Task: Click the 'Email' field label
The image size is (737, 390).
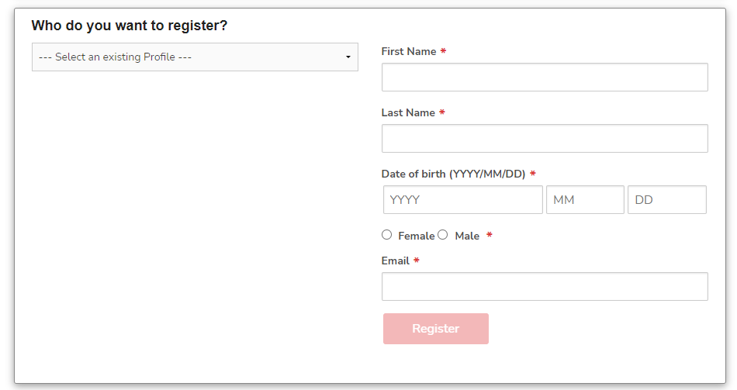Action: 396,261
